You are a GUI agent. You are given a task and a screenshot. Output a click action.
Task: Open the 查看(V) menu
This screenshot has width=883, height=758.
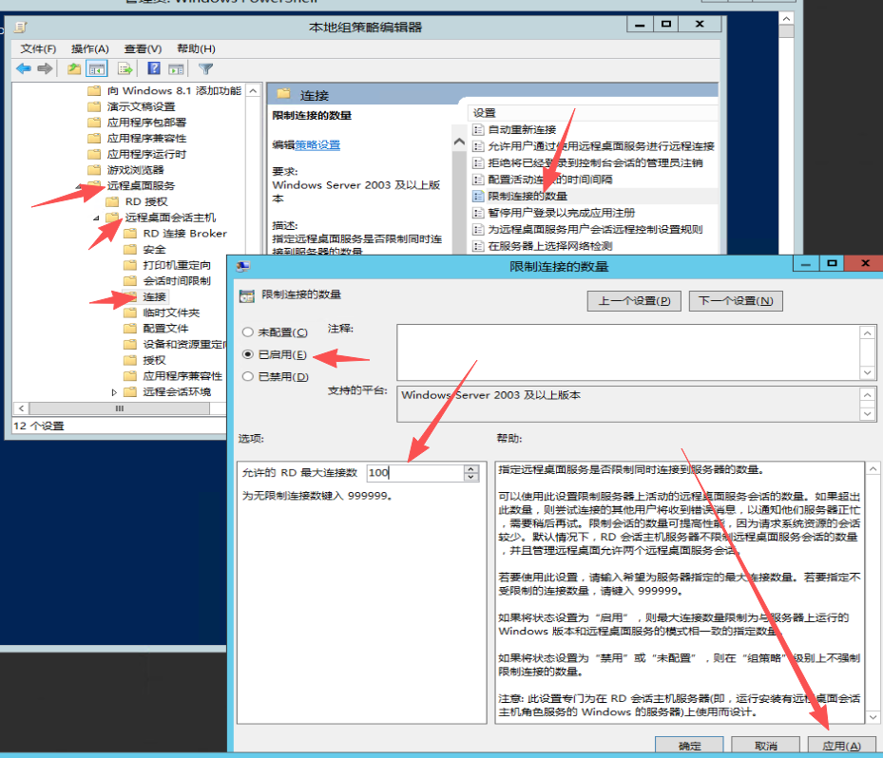143,48
